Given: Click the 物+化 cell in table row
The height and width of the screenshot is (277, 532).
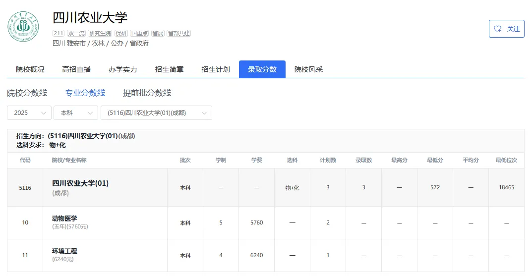Looking at the screenshot, I should click(x=292, y=187).
